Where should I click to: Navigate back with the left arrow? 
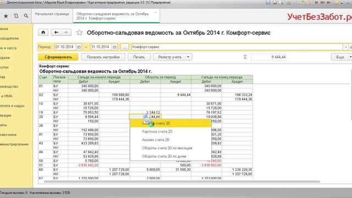(x=56, y=32)
